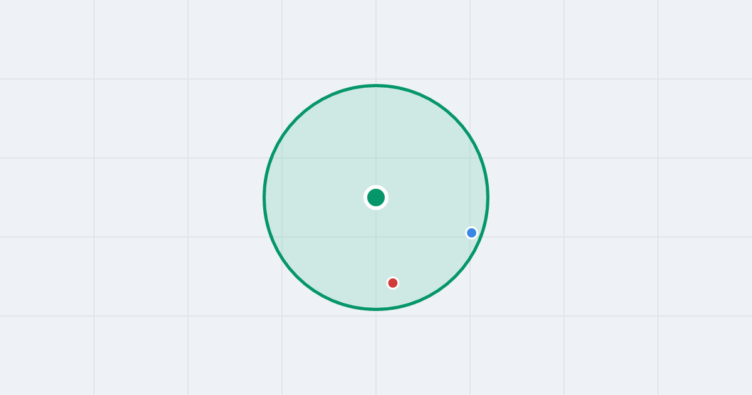
Task: Click the circle outline nearest the blue dot
Action: coord(481,236)
